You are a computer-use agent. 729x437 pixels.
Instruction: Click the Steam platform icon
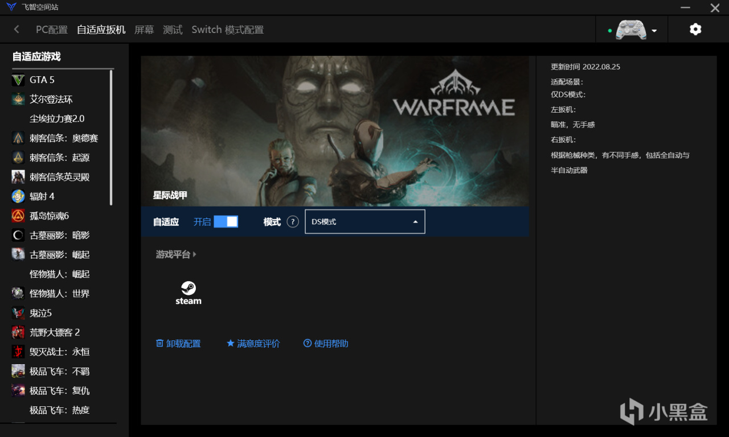189,292
